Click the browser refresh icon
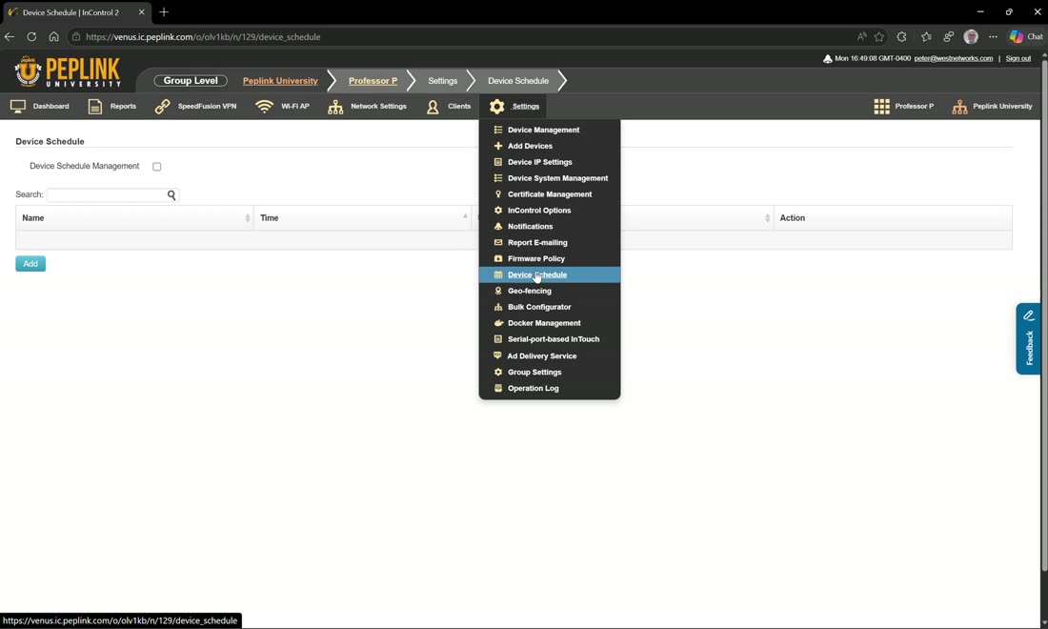Image resolution: width=1048 pixels, height=629 pixels. 31,37
